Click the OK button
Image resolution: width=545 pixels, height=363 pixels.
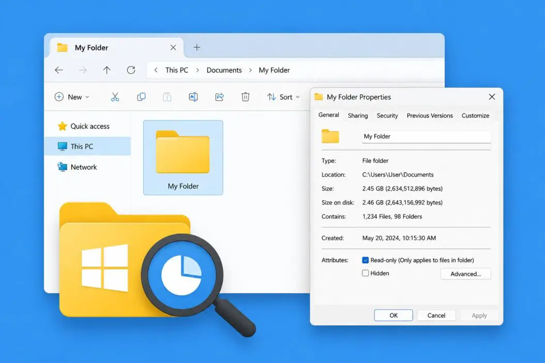(393, 315)
